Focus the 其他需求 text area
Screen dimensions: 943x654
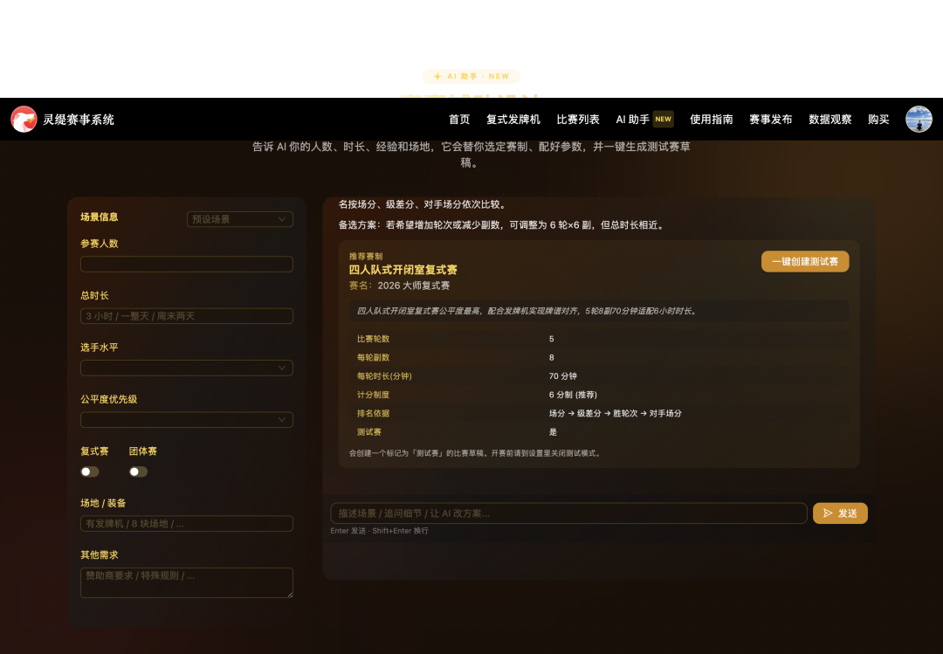(187, 582)
